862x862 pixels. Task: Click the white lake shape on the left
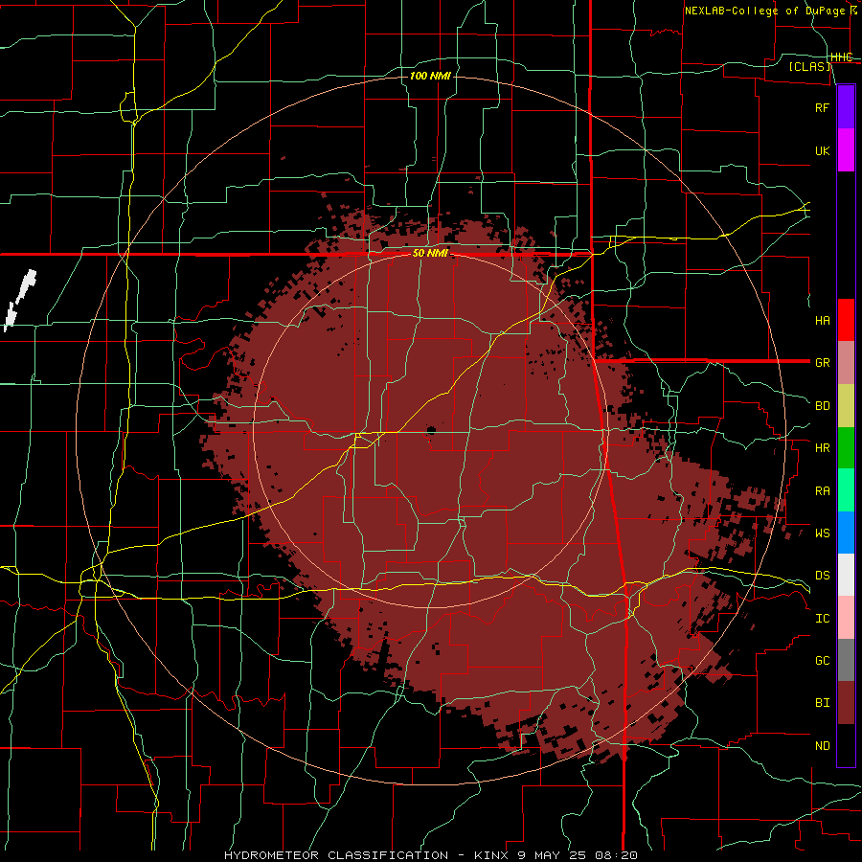point(20,300)
